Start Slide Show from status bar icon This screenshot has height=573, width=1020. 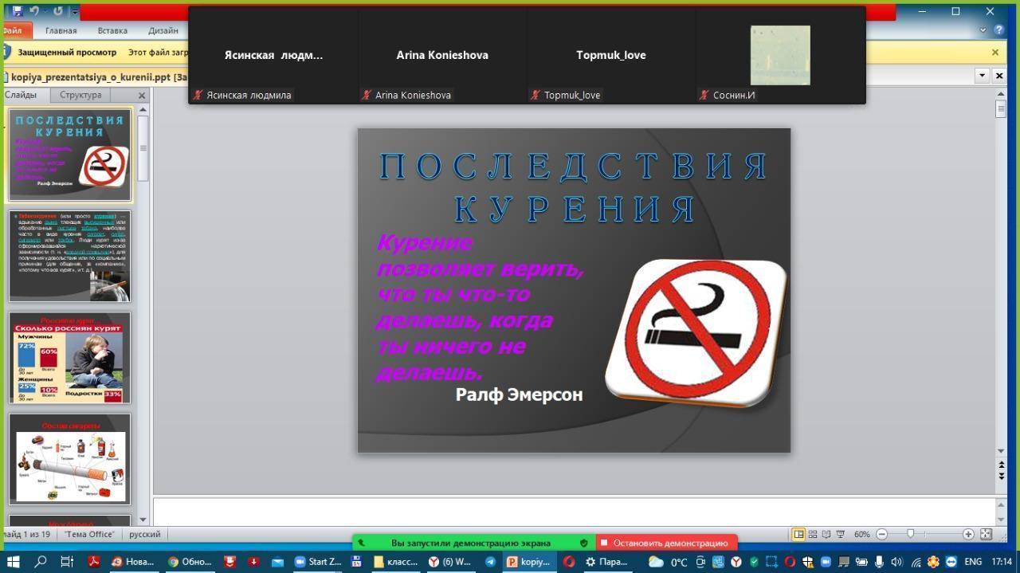840,534
